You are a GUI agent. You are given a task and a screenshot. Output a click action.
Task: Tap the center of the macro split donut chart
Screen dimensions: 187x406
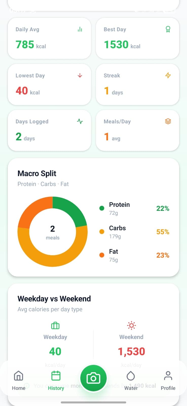coord(52,231)
